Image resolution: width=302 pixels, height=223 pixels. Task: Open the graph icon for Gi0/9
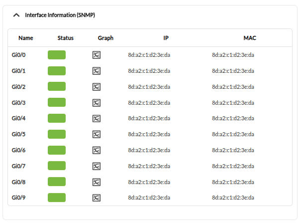click(x=97, y=198)
